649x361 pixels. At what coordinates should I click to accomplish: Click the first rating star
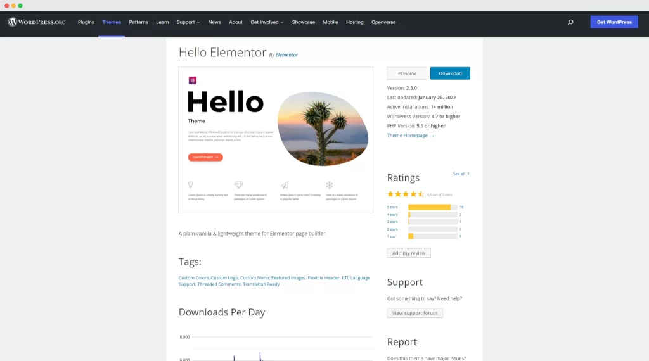tap(390, 194)
